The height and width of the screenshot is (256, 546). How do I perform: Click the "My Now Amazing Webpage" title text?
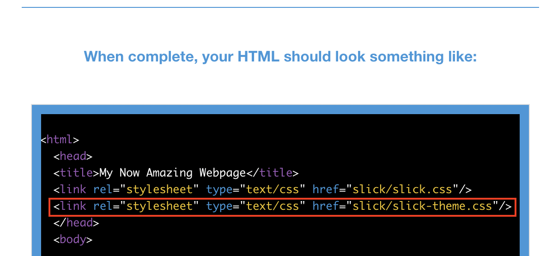pos(173,173)
